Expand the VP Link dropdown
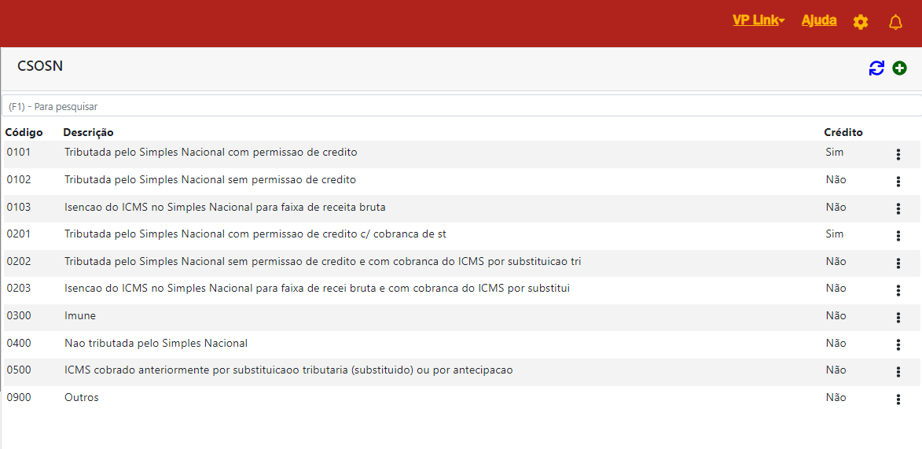922x449 pixels. tap(759, 20)
